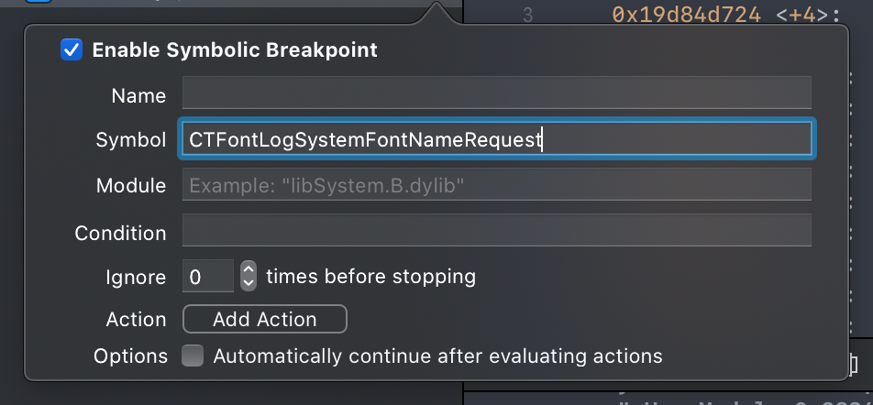Uncheck the Enable Symbolic Breakpoint checkbox
873x405 pixels.
[x=72, y=50]
